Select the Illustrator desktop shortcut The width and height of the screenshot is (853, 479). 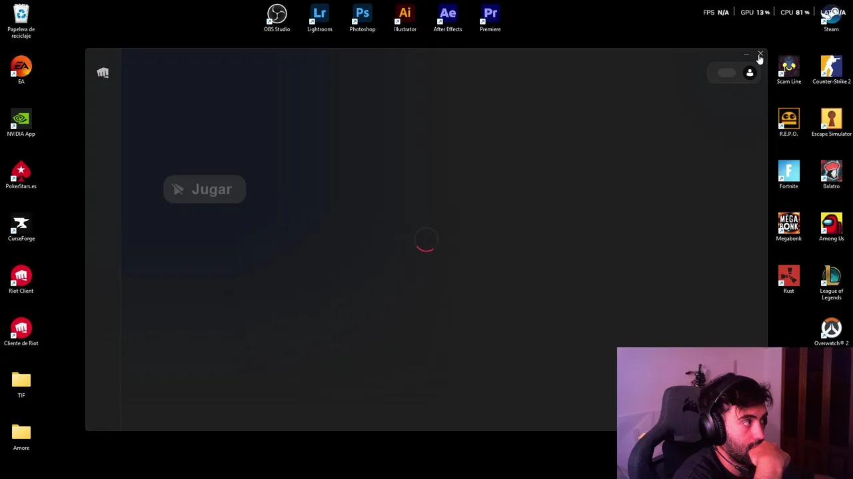coord(405,18)
